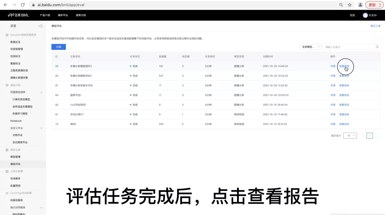Viewport: 385px width, 215px height.
Task: Click the address bar URL ai.baidu.com/bml/app/eval
Action: pyautogui.click(x=61, y=5)
